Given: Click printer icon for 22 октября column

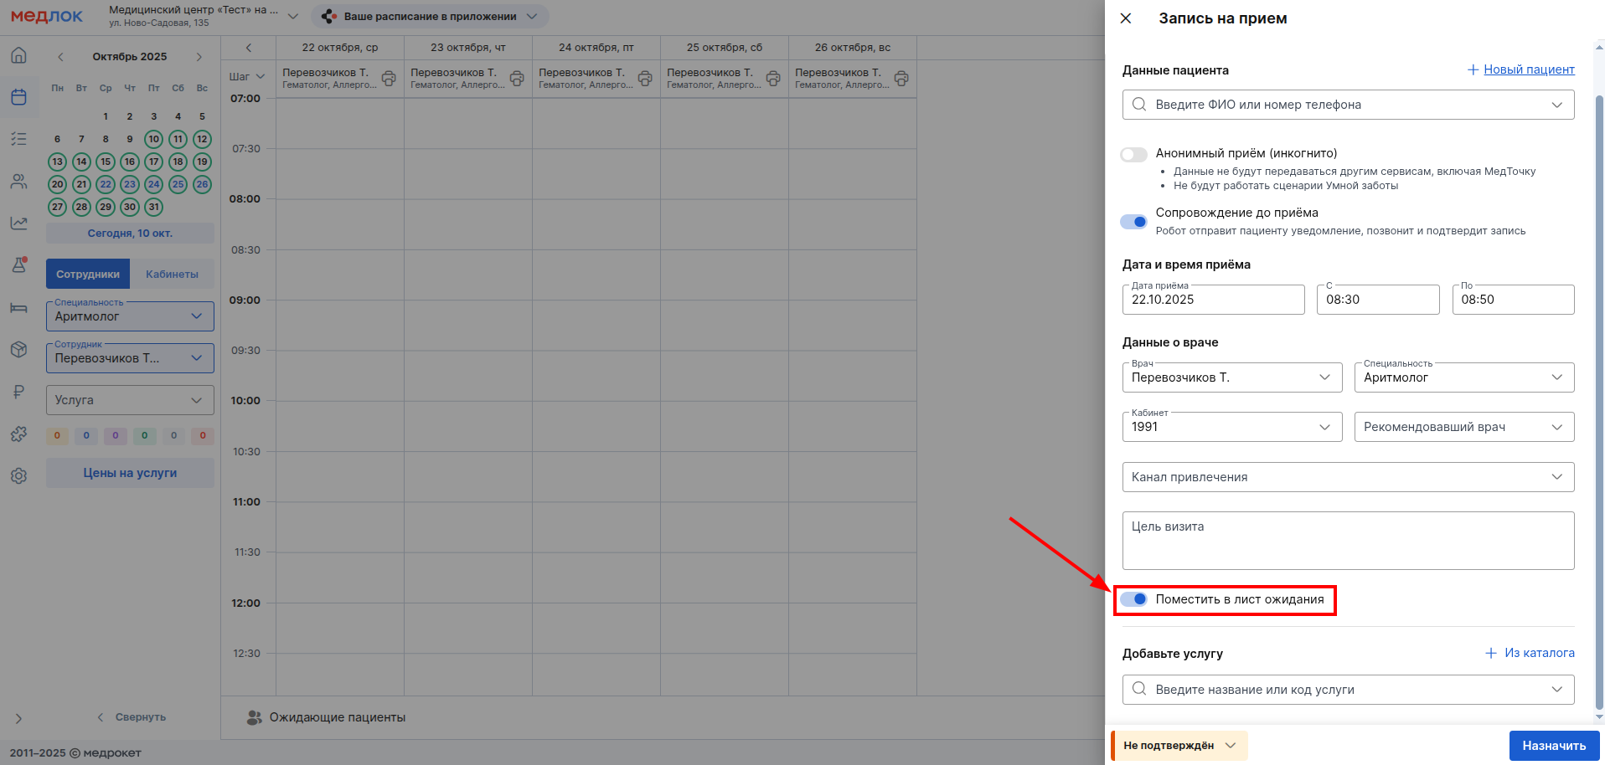Looking at the screenshot, I should [389, 79].
